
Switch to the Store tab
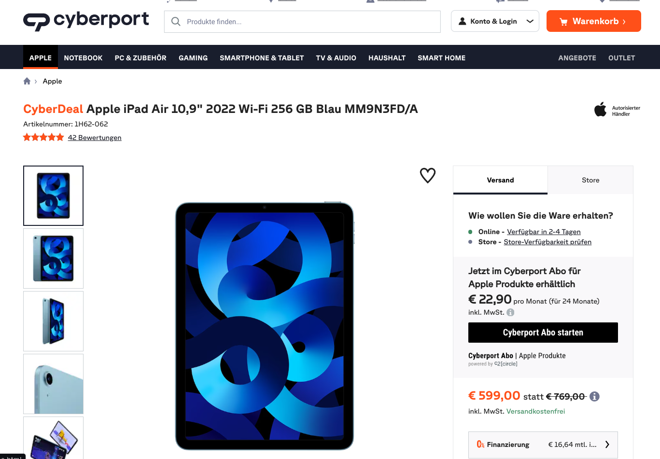tap(590, 180)
